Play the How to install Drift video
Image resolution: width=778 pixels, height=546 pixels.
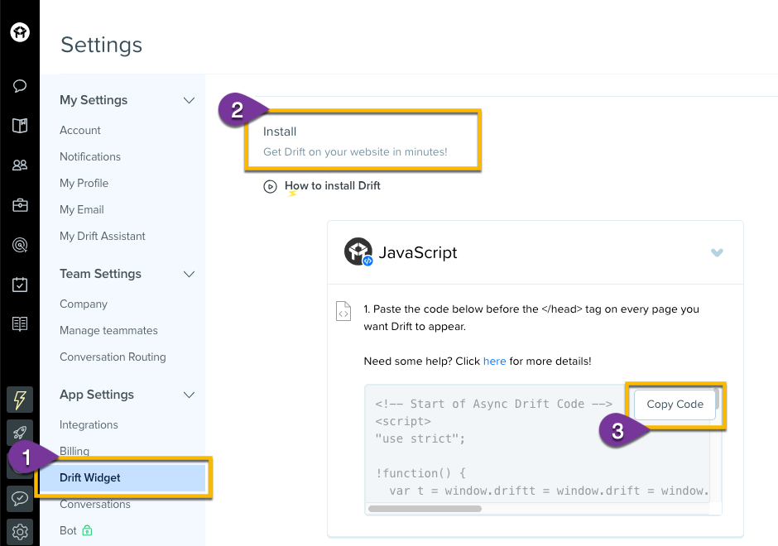pos(271,186)
